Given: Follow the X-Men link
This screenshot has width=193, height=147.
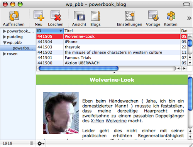Looking at the screenshot, I should 97,121.
